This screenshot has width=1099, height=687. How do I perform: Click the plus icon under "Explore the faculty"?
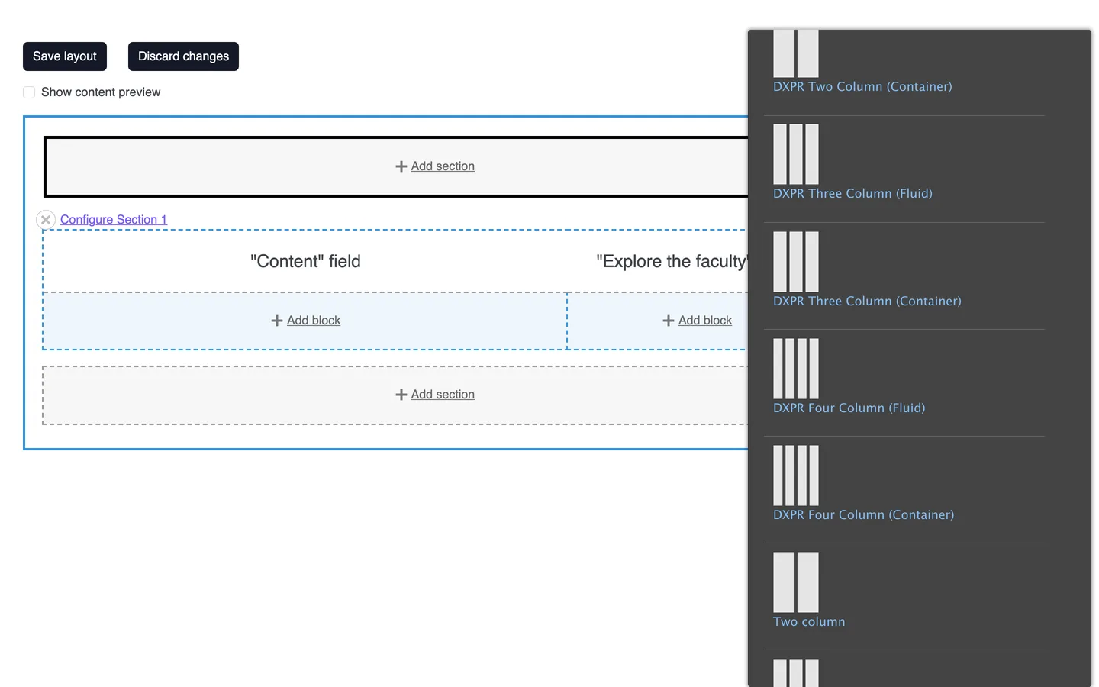click(669, 321)
